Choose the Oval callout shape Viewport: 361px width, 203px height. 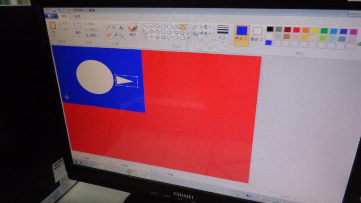(176, 38)
